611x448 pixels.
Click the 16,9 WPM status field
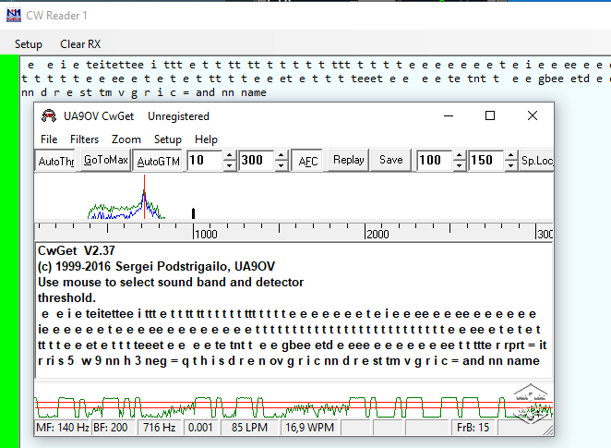point(309,428)
